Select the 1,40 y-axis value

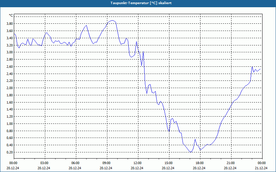10,109
